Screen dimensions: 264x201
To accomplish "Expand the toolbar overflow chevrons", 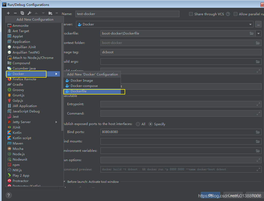I will 57,13.
